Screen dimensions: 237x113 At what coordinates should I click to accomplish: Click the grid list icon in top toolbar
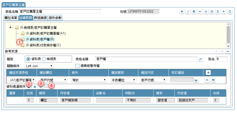[212, 12]
